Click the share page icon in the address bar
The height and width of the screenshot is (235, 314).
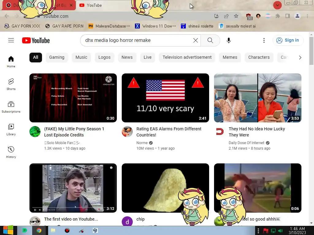226,16
